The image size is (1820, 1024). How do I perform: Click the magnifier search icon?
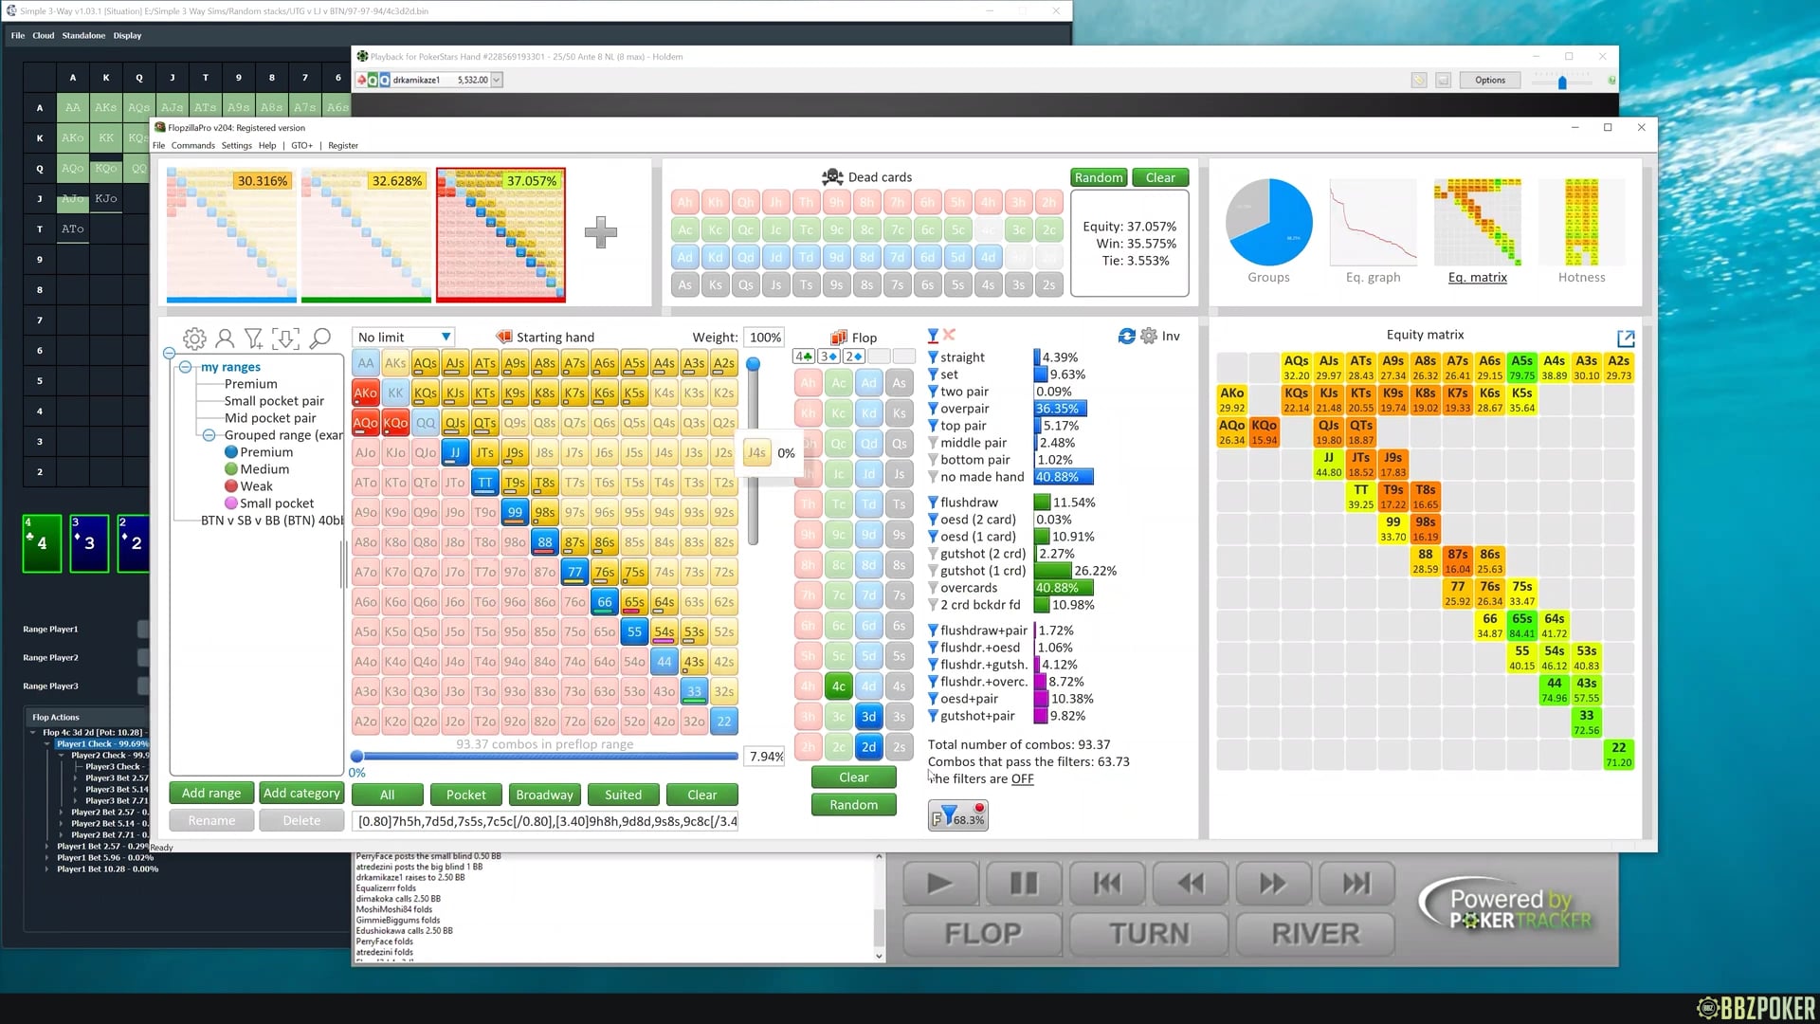(320, 338)
